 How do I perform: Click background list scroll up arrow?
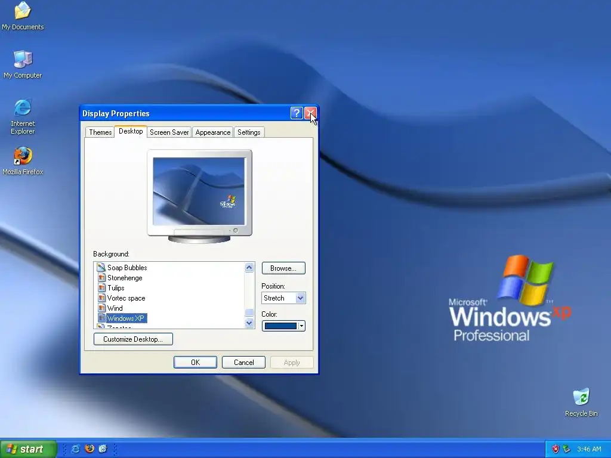(249, 267)
